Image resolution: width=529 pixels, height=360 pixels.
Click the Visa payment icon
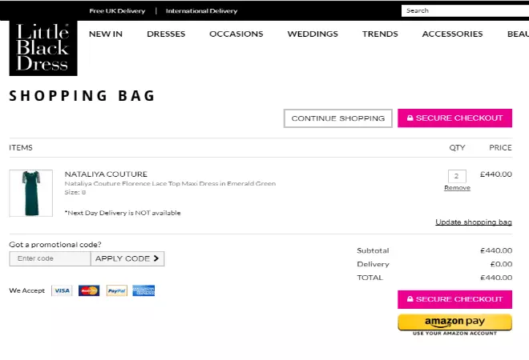[62, 290]
